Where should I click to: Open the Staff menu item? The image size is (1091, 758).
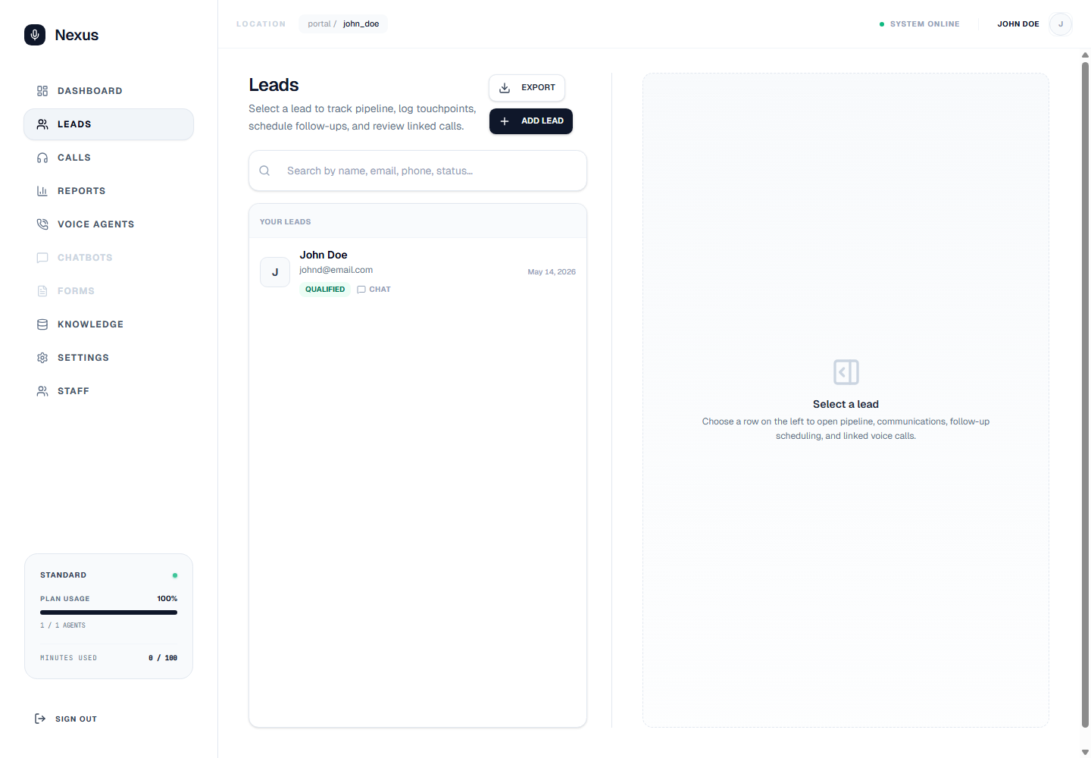click(108, 391)
